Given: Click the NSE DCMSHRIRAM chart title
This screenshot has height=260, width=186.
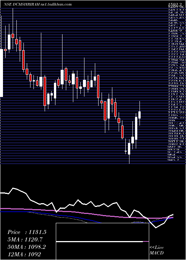Looking at the screenshot, I should [22, 4].
